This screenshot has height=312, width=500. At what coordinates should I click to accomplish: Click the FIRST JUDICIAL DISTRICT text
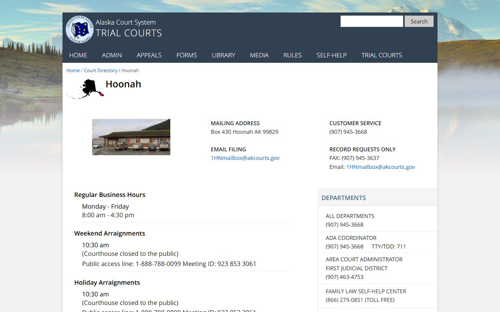coord(357,268)
